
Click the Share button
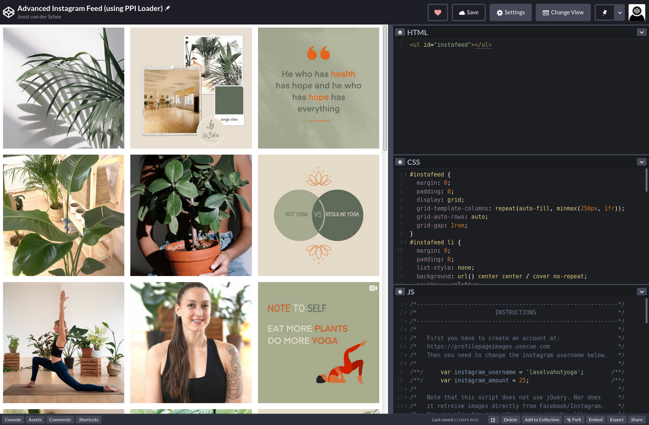pos(637,420)
